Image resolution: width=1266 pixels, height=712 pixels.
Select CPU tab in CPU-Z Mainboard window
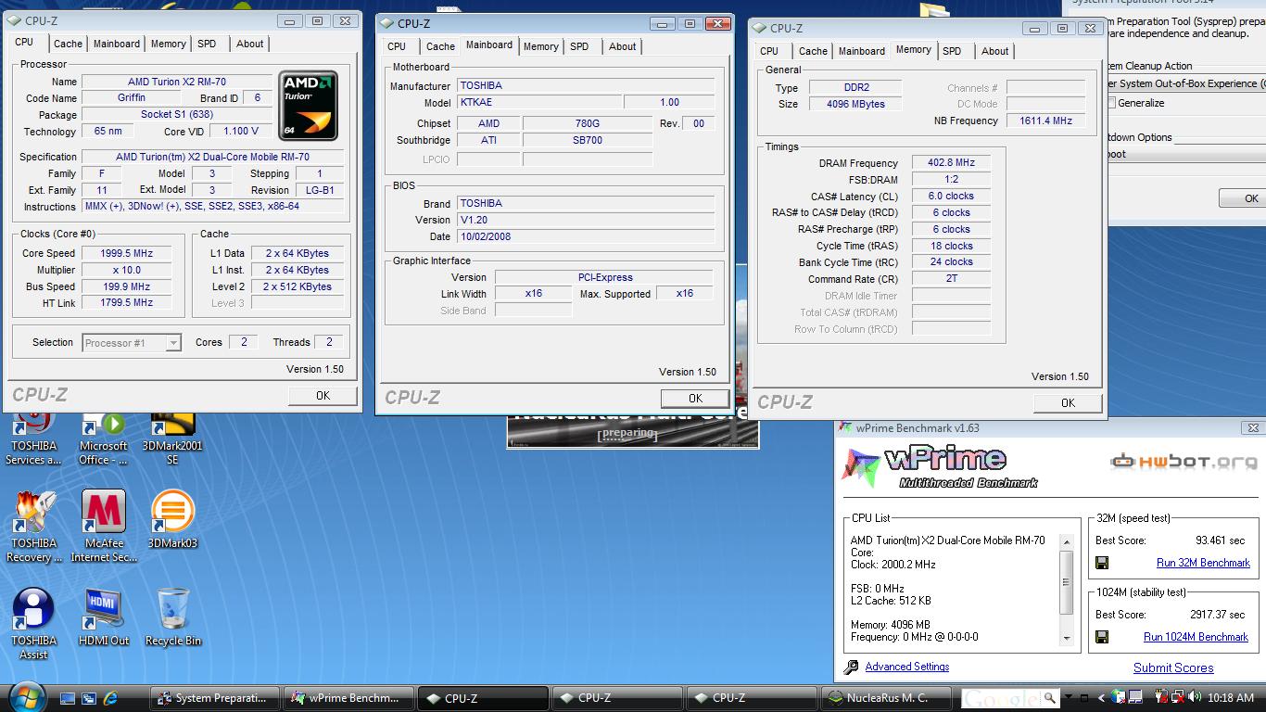click(x=397, y=46)
